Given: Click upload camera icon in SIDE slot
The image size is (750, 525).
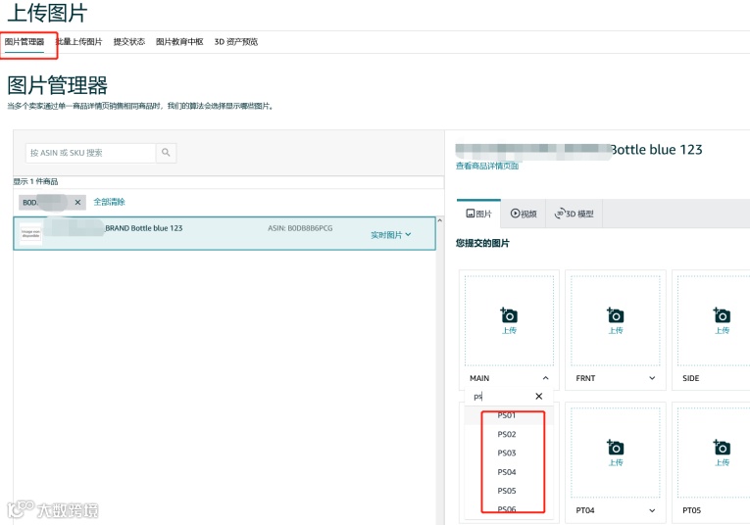Looking at the screenshot, I should click(722, 315).
